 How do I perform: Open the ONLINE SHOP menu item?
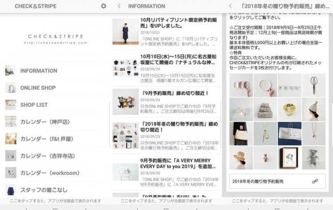coord(55,88)
